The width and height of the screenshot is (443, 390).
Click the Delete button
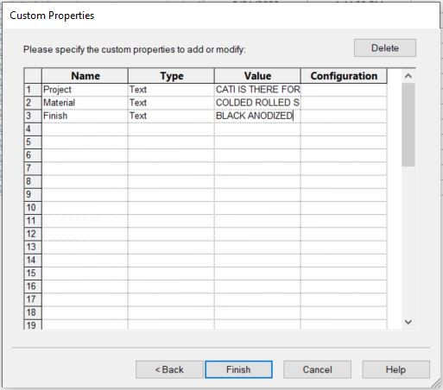(385, 48)
